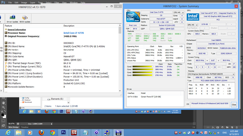This screenshot has width=243, height=136.
Task: Click the ENG language indicator
Action: (x=225, y=133)
